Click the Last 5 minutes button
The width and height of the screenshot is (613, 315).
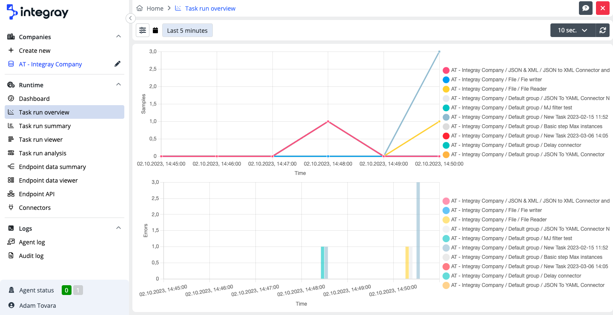tap(187, 30)
